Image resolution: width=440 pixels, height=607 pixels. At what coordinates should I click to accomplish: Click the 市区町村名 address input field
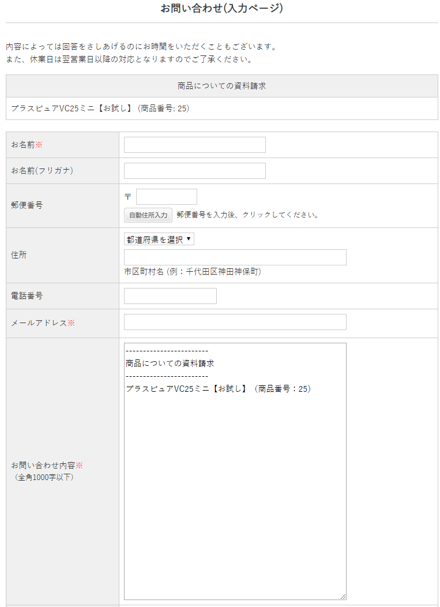tap(235, 257)
